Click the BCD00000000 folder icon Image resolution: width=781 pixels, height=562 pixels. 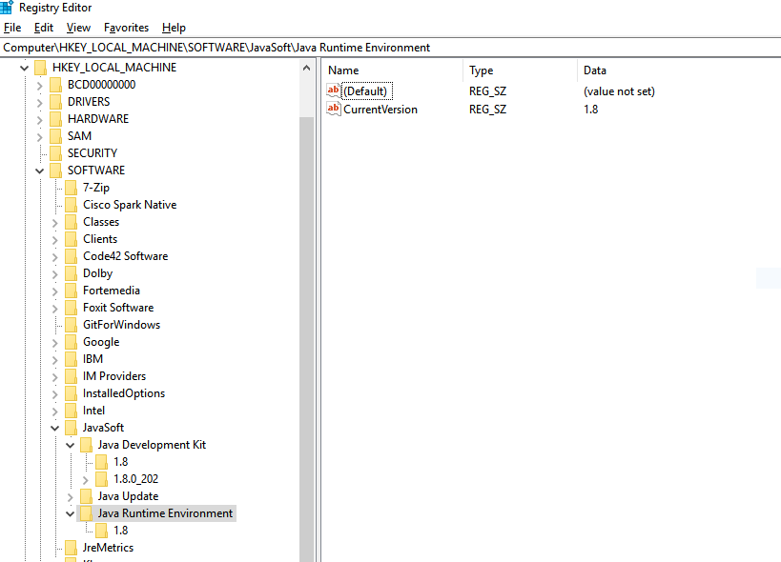tap(55, 85)
